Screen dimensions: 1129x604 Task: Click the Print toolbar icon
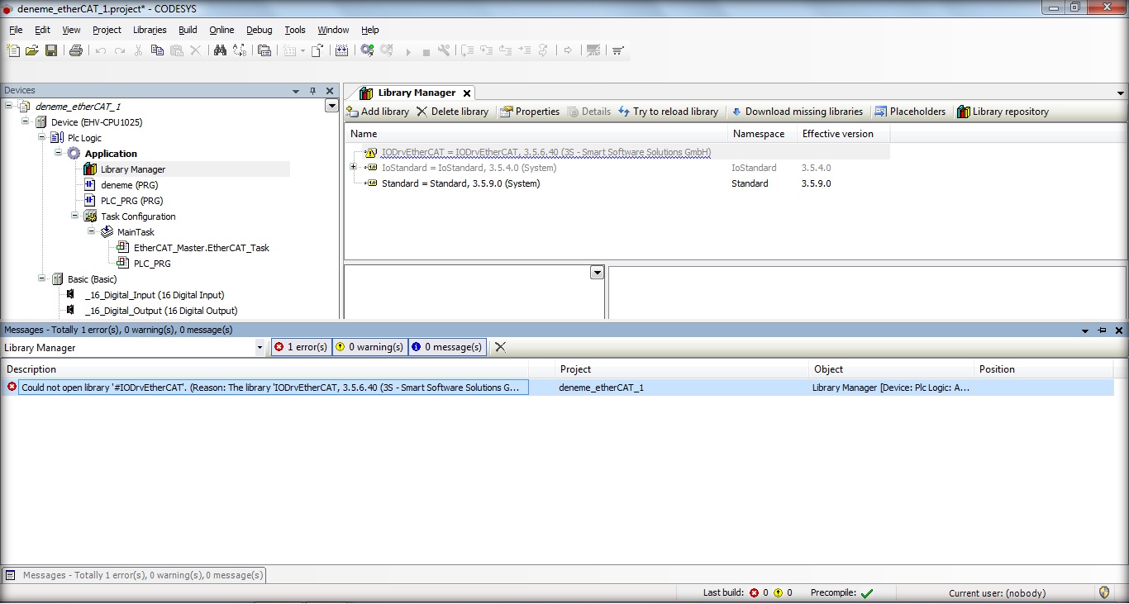click(76, 50)
